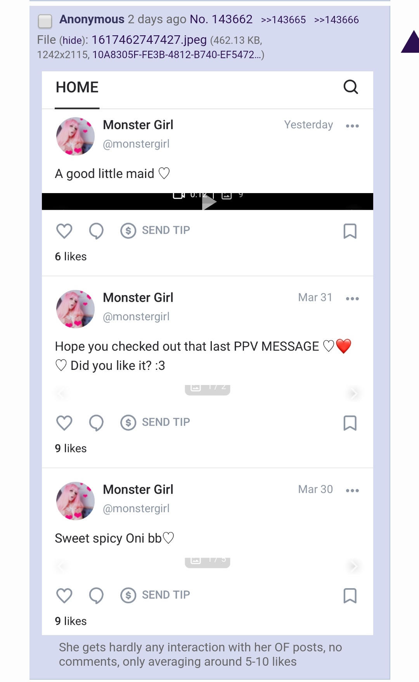Bookmark the Mar 30 post
Image resolution: width=419 pixels, height=682 pixels.
click(x=350, y=596)
